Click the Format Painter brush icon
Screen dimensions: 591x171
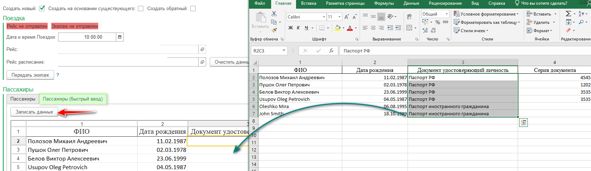(274, 30)
